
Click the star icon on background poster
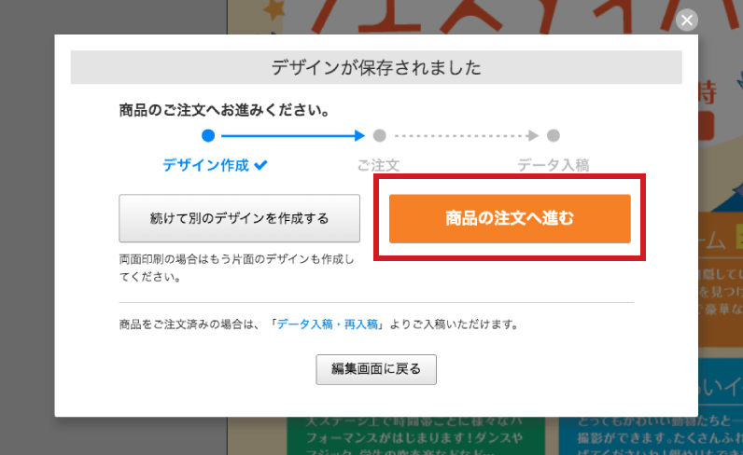tap(273, 9)
